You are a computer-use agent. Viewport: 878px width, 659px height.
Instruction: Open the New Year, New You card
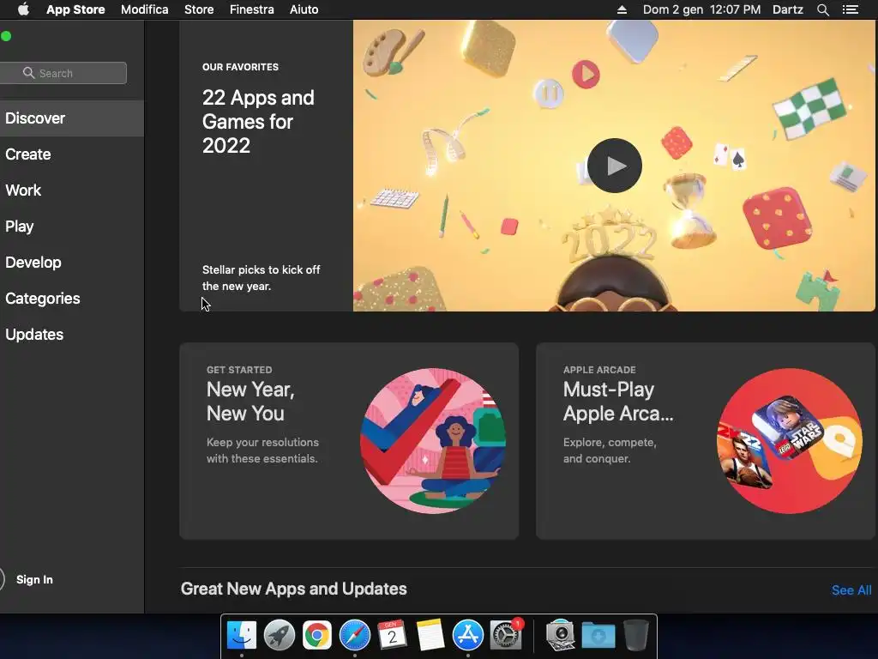(349, 441)
